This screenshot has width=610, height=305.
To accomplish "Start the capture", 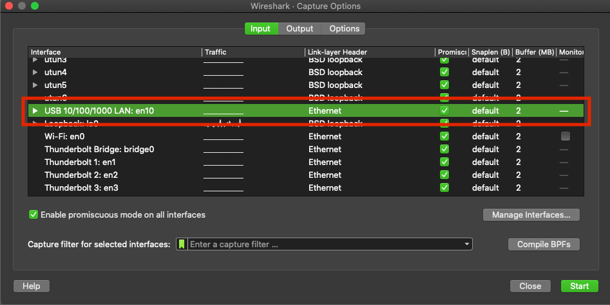I will tap(579, 286).
